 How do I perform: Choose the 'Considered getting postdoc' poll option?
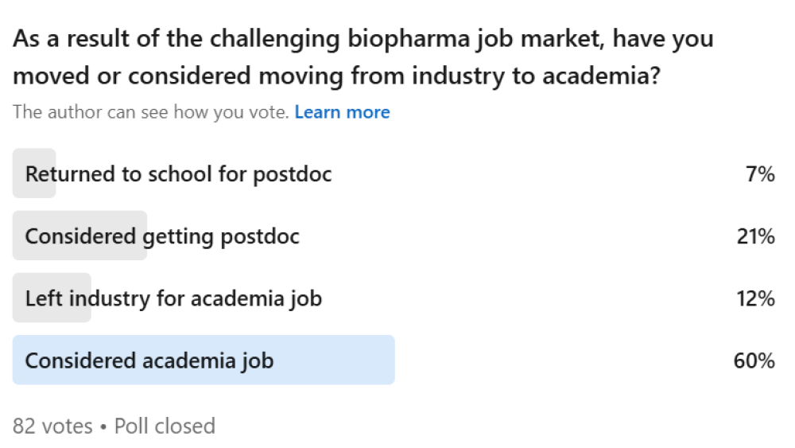[x=162, y=236]
